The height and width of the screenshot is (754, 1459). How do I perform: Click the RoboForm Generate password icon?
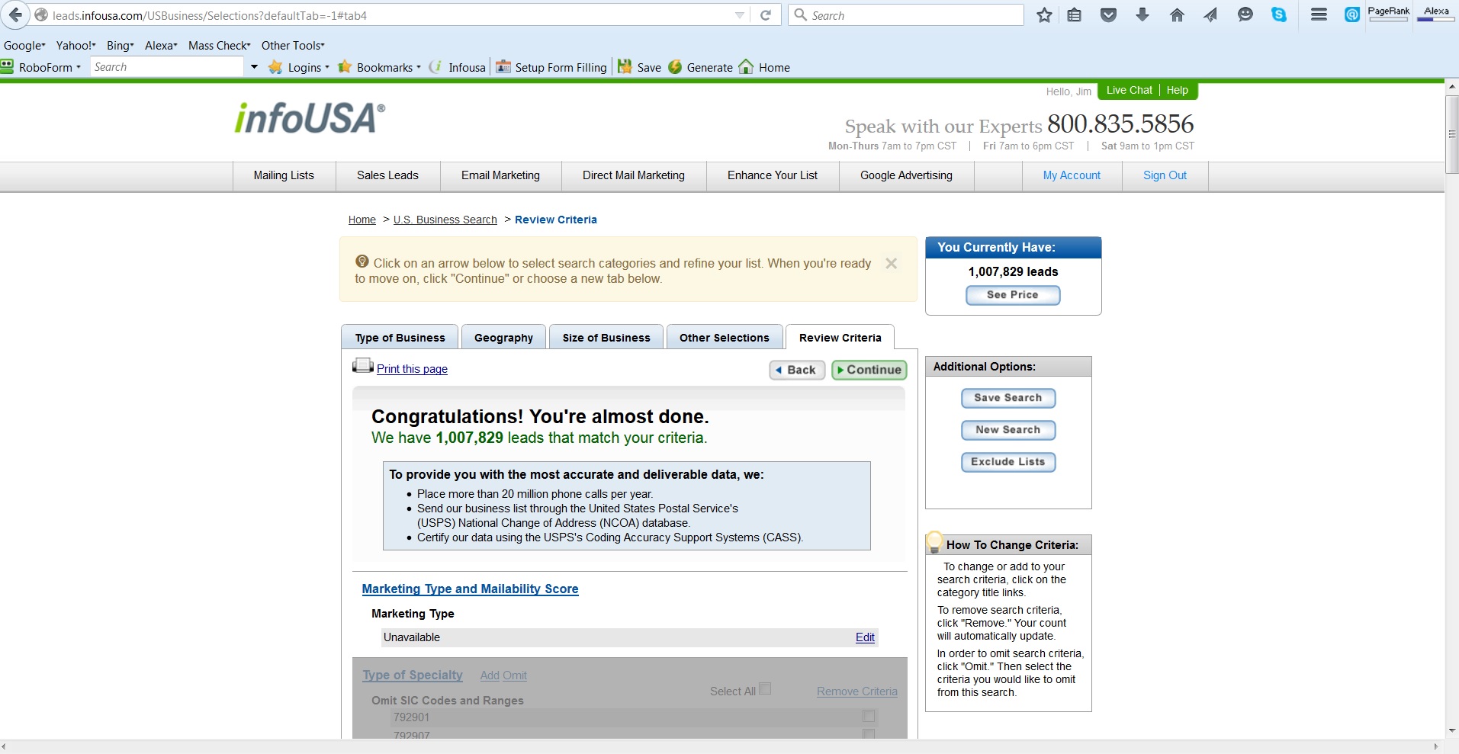tap(675, 67)
